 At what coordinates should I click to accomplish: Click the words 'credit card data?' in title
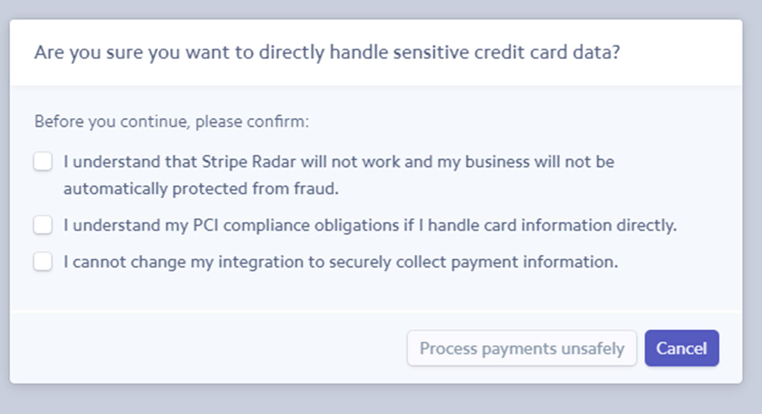[x=547, y=52]
